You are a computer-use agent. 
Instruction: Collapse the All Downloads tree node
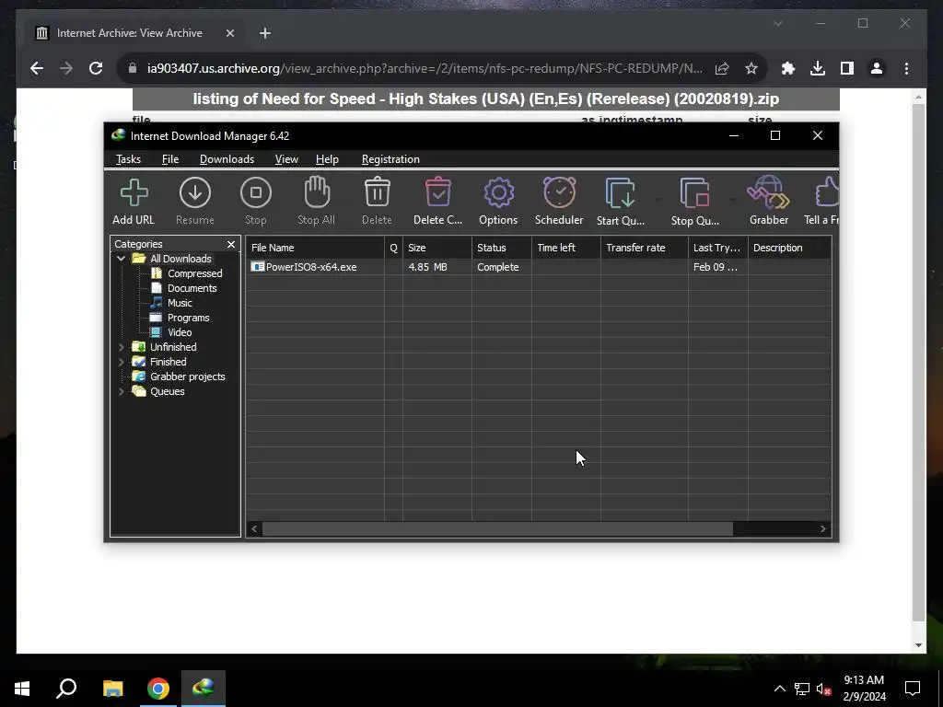pyautogui.click(x=121, y=259)
